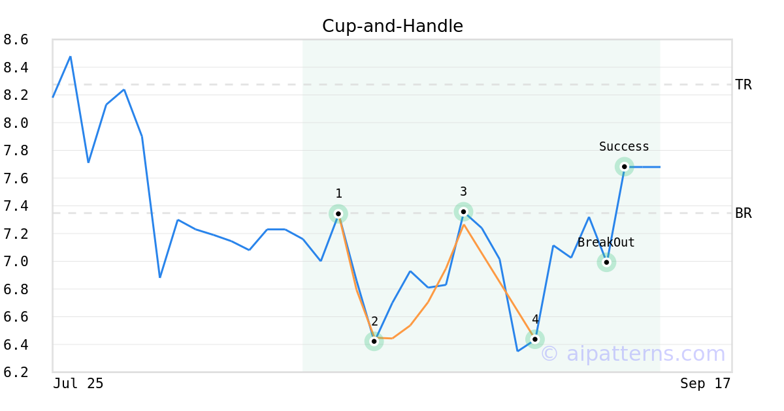Click the Jul 25 date label

click(x=78, y=384)
